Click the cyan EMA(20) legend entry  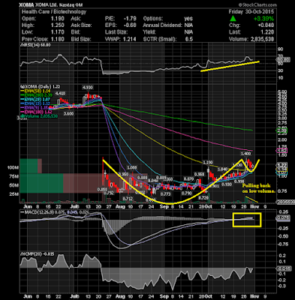coord(35,100)
